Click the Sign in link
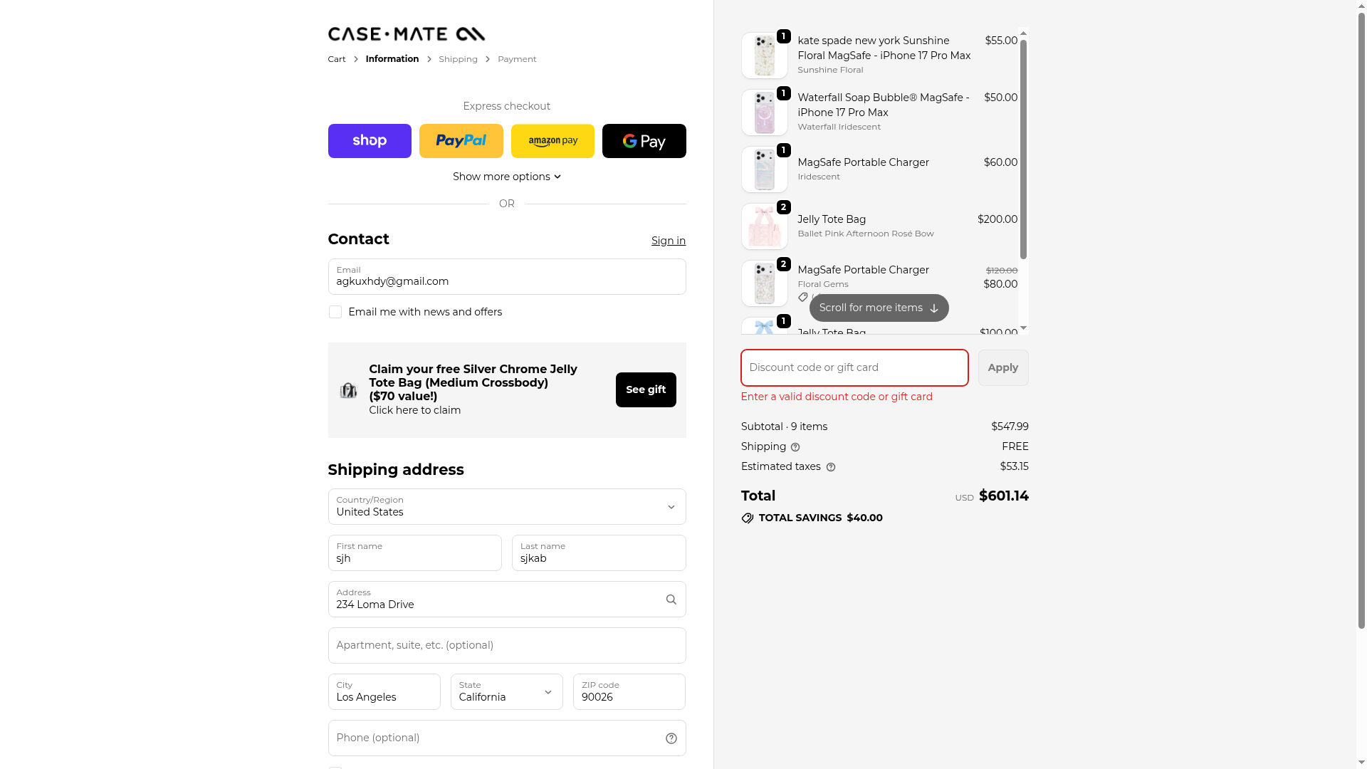Screen dimensions: 1367x769 [668, 241]
